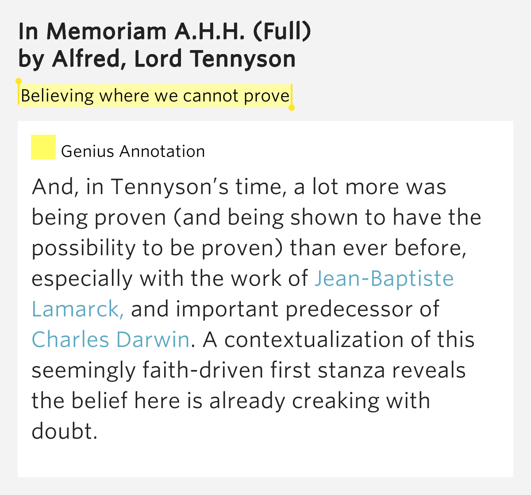
Task: Click the top-left highlight selection handle
Action: pyautogui.click(x=19, y=82)
